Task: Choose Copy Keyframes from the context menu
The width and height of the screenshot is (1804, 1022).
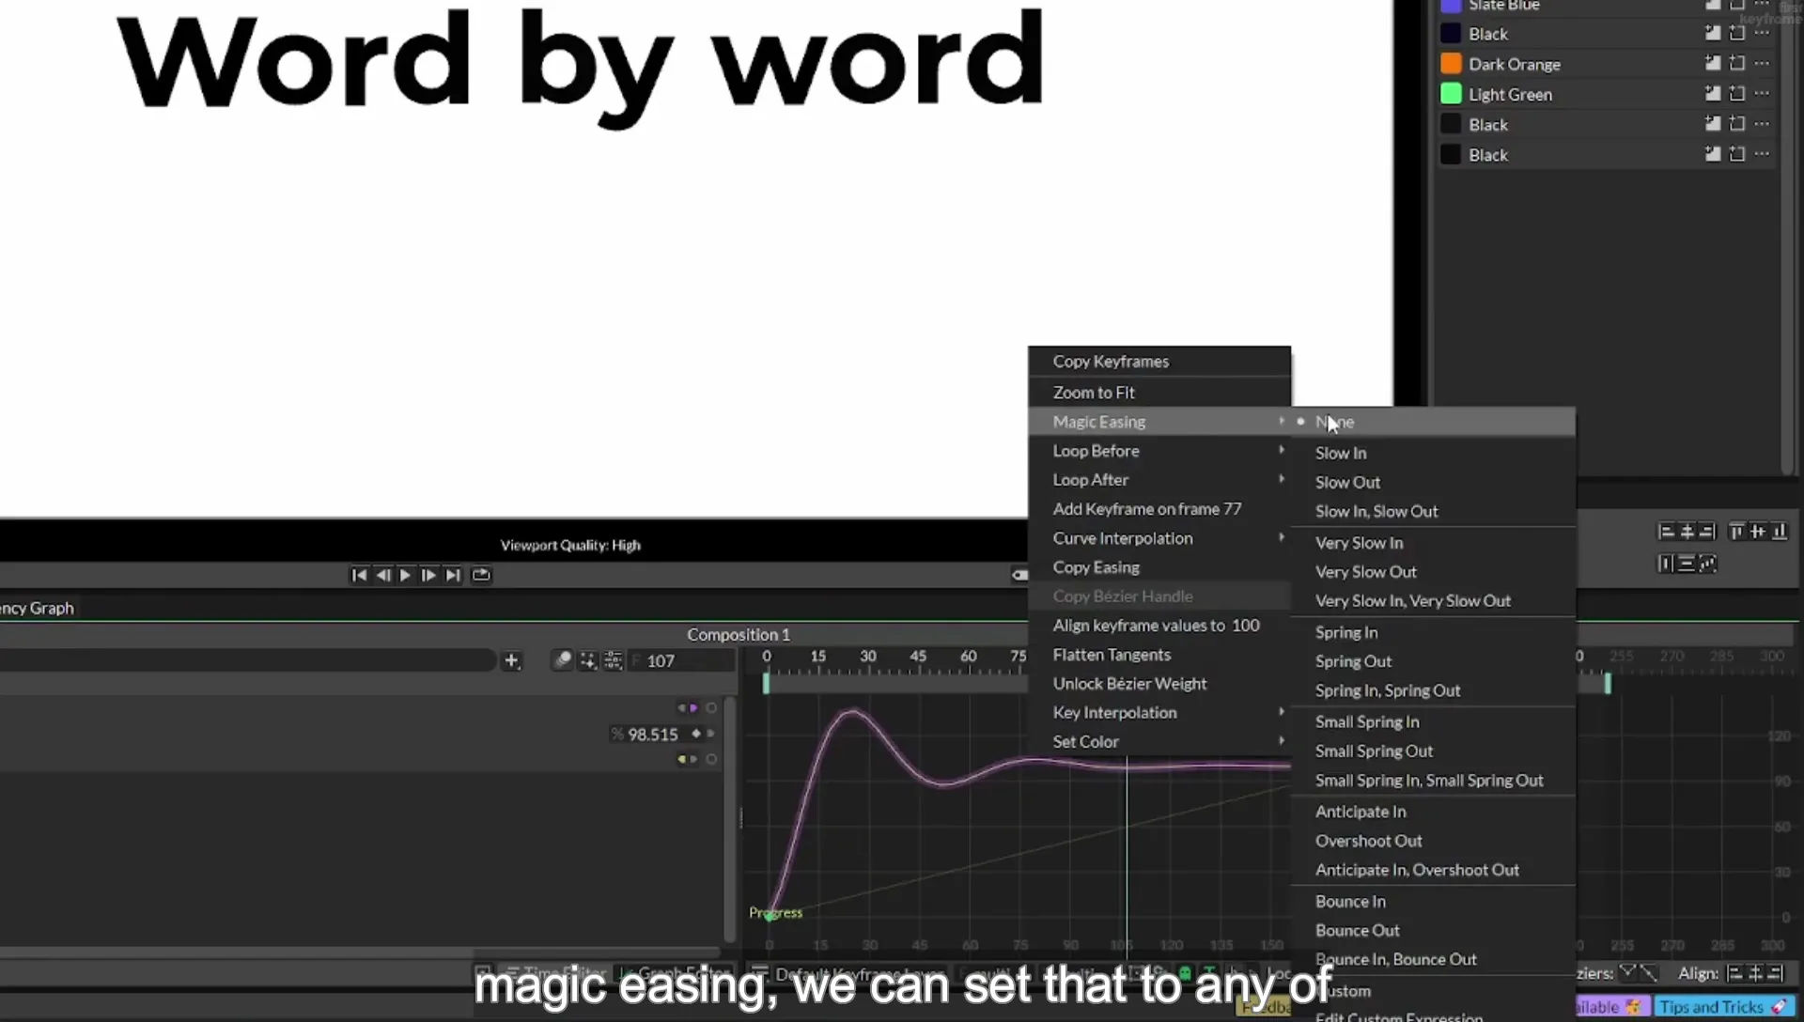Action: [x=1159, y=362]
